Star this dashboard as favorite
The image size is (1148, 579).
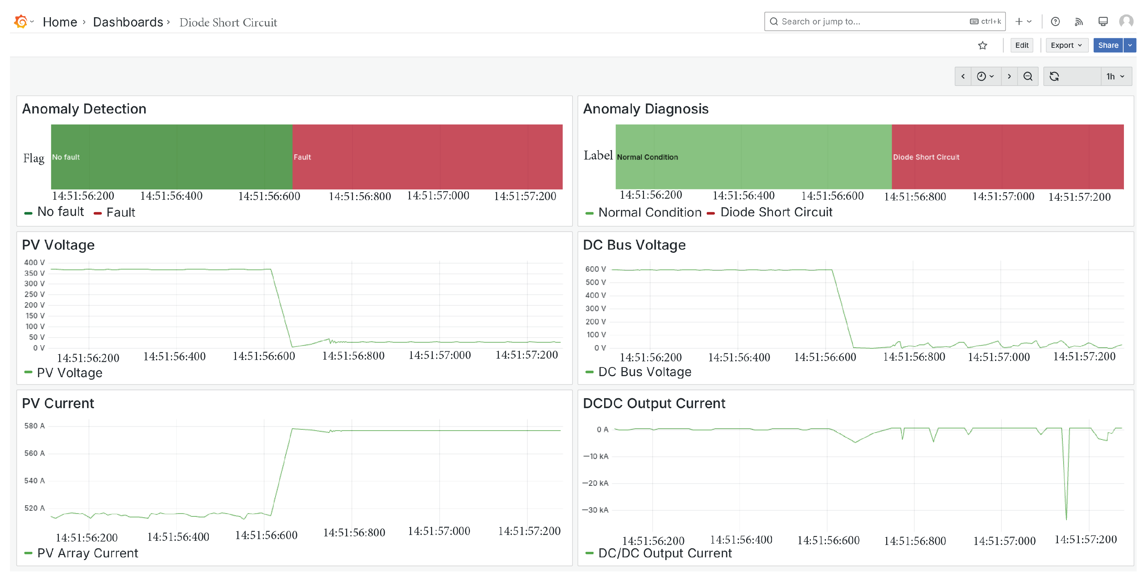coord(982,45)
